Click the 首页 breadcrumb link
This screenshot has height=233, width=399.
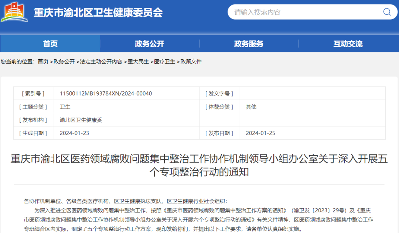[x=43, y=62]
